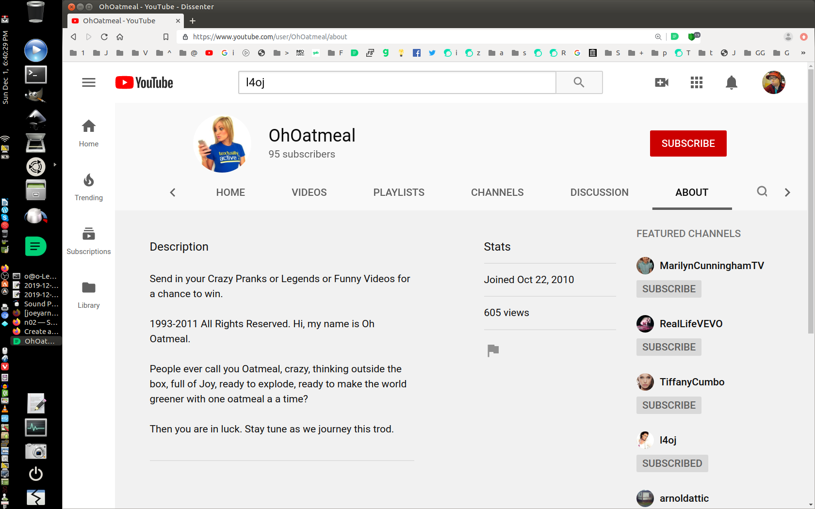Screen dimensions: 815x509
Task: Subscribe to RealLifeVEVO
Action: [x=669, y=347]
